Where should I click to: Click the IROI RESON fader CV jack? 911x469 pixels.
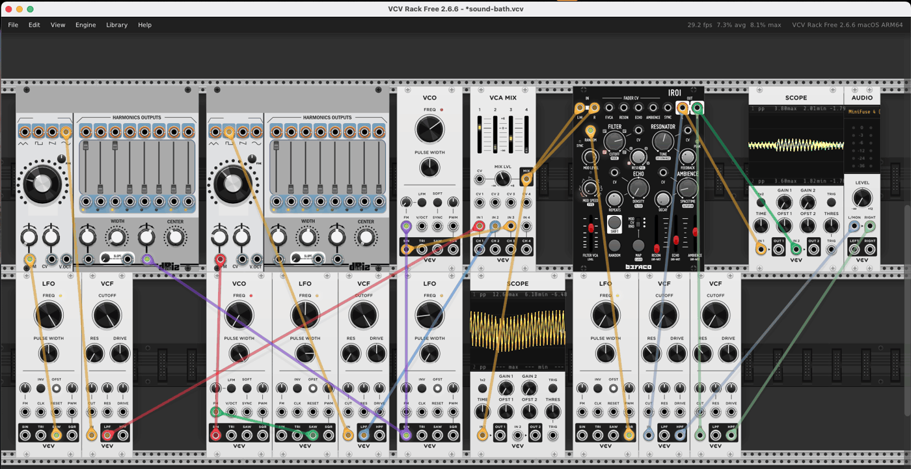(624, 108)
